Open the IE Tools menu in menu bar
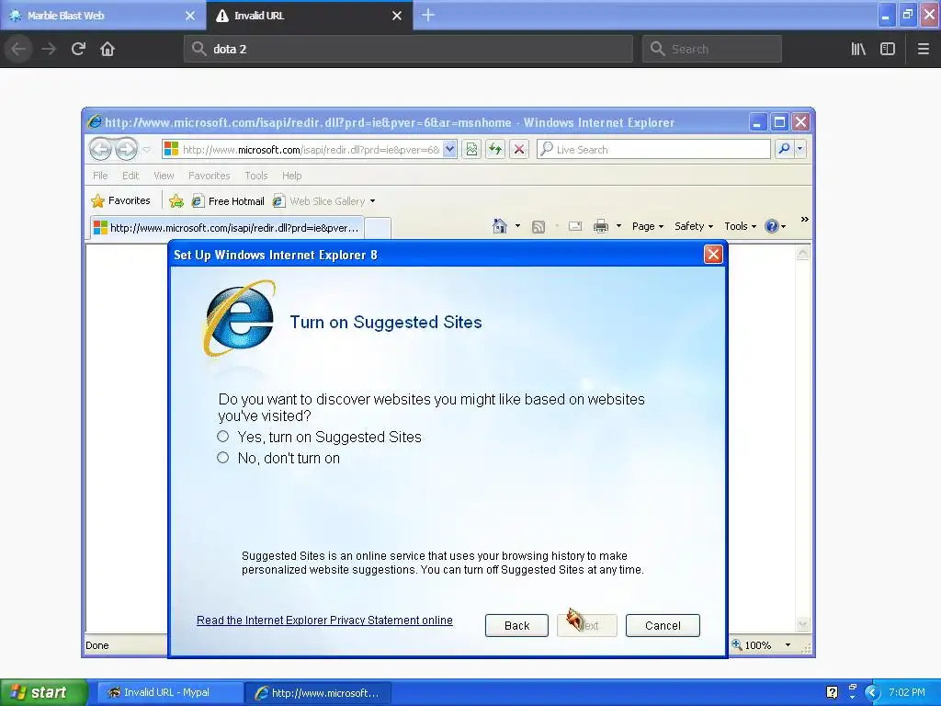Image resolution: width=941 pixels, height=706 pixels. click(255, 176)
